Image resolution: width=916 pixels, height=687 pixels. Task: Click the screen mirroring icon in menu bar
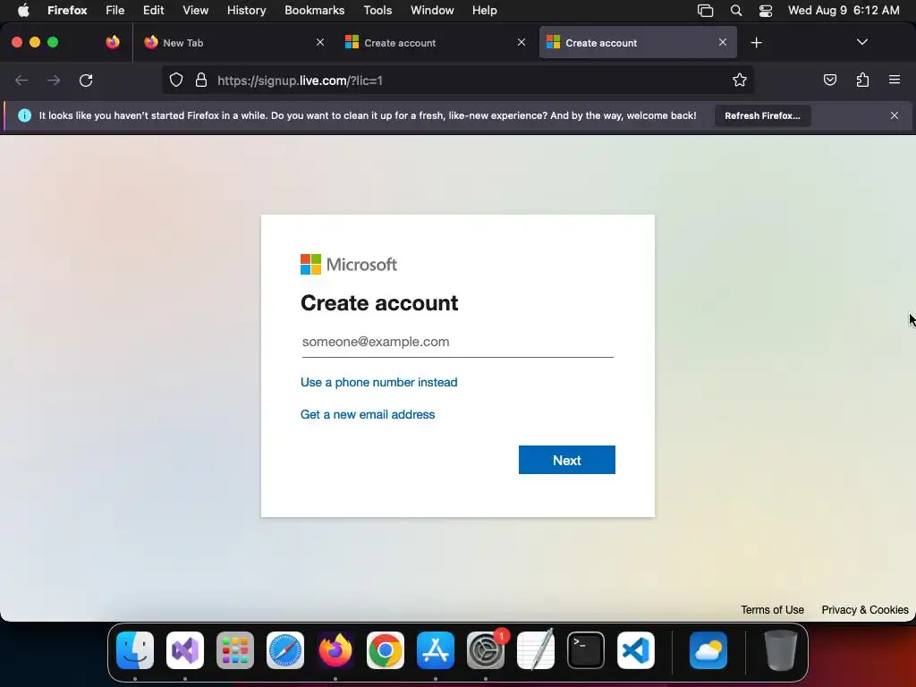point(706,11)
